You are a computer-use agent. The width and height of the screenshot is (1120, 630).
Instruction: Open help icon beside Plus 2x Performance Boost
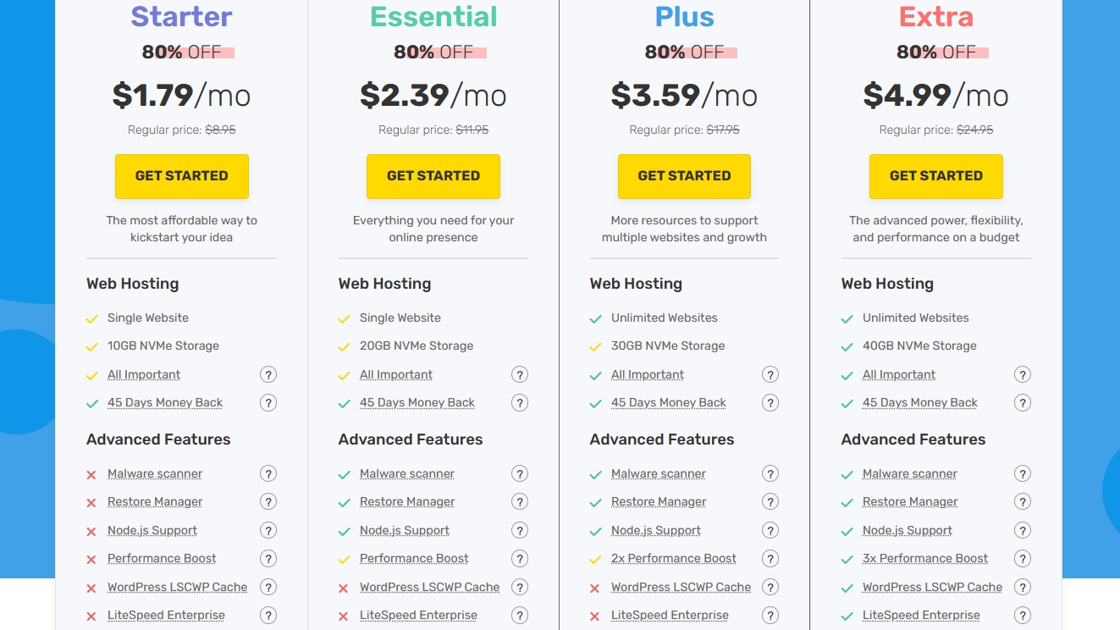pyautogui.click(x=770, y=559)
